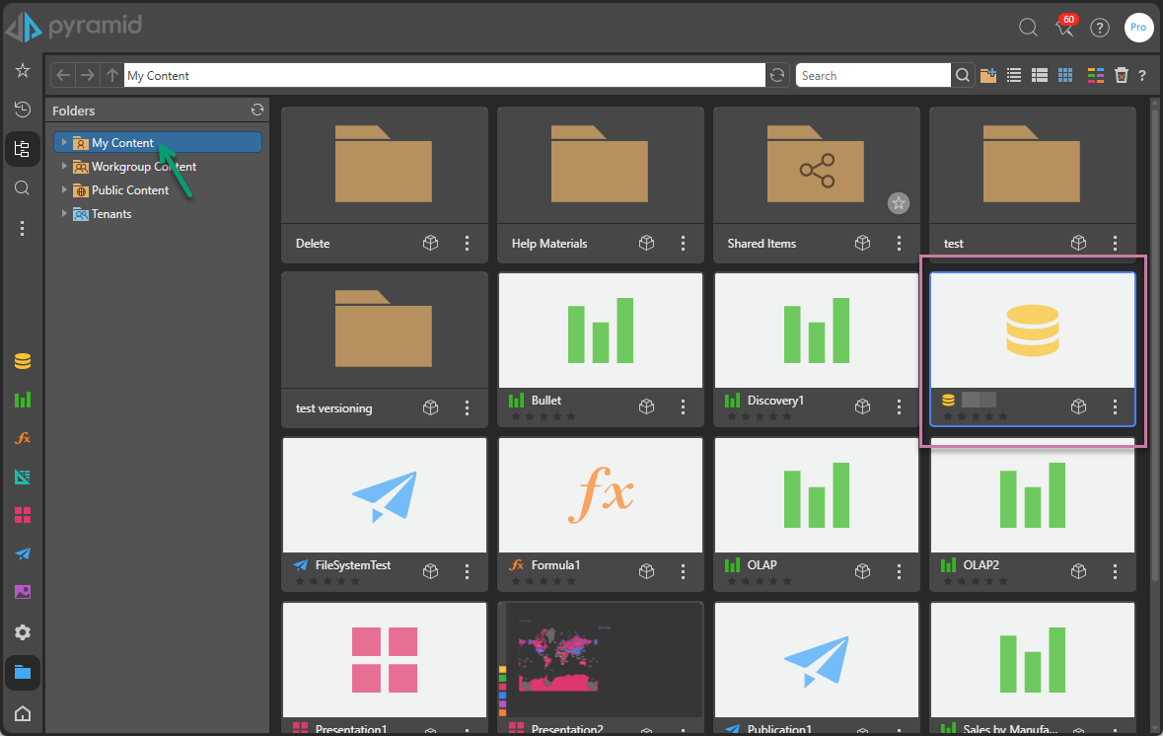Expand the Workgroup Content tree node
The width and height of the screenshot is (1163, 736).
pos(65,167)
